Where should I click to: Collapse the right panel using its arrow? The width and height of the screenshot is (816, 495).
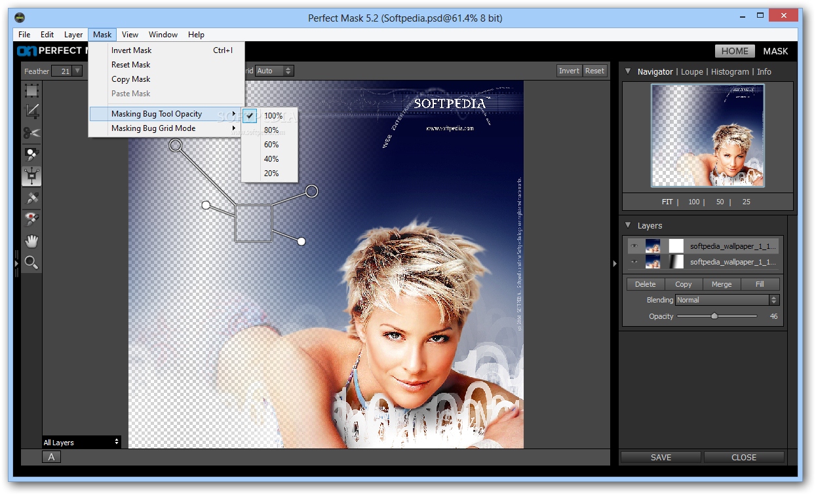615,263
